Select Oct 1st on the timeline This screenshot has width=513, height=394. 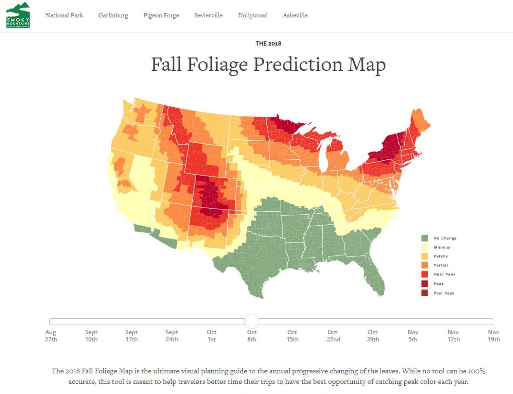pos(212,336)
